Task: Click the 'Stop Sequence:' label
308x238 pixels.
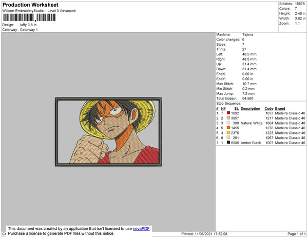Action: (228, 104)
